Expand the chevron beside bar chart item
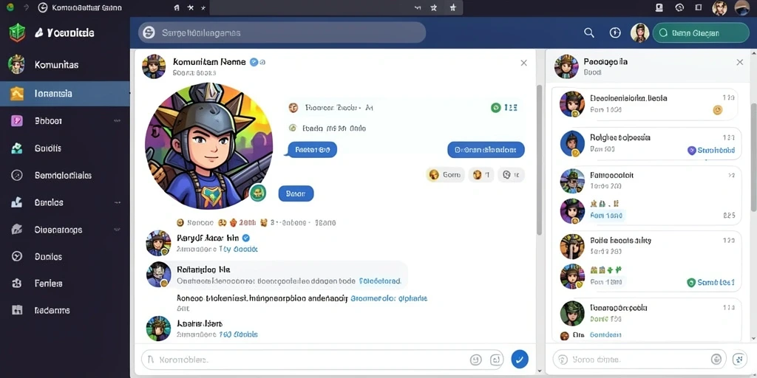Image resolution: width=757 pixels, height=378 pixels. point(117,202)
